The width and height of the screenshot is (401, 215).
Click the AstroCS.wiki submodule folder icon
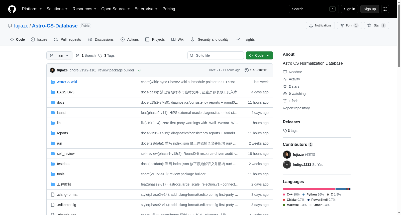(x=53, y=82)
